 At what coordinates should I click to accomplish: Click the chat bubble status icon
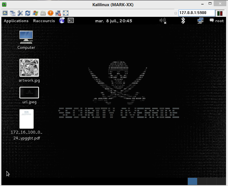click(x=211, y=20)
